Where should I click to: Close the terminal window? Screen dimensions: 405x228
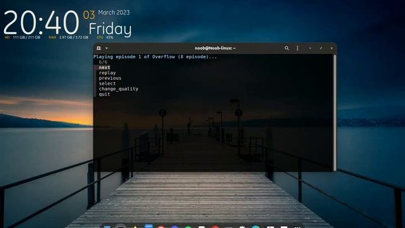[332, 48]
